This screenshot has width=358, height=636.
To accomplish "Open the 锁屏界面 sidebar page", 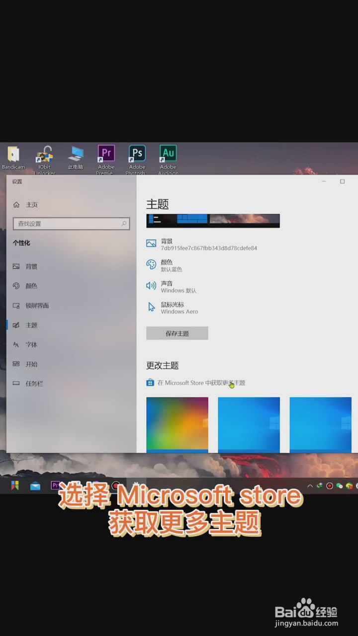I will (x=31, y=306).
